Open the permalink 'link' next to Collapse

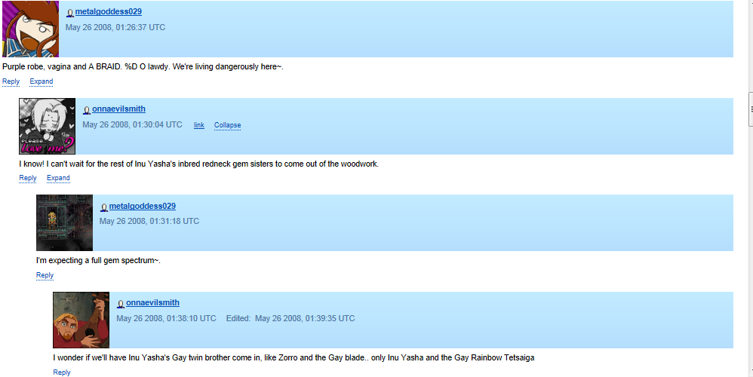coord(199,125)
